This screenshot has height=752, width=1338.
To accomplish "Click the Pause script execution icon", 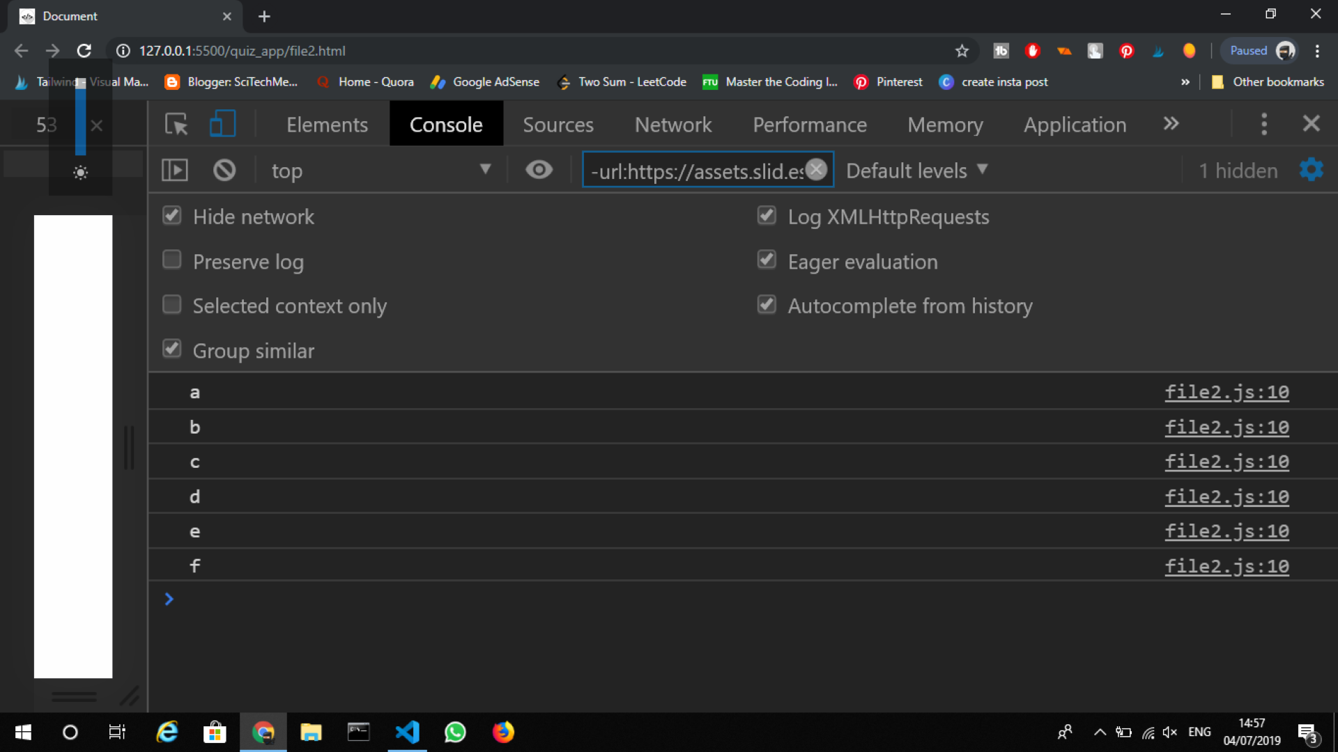I will tap(175, 170).
